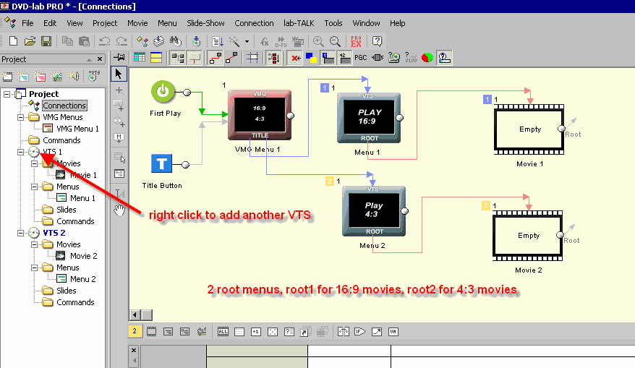The image size is (635, 368).
Task: Open the Project menu
Action: [105, 23]
